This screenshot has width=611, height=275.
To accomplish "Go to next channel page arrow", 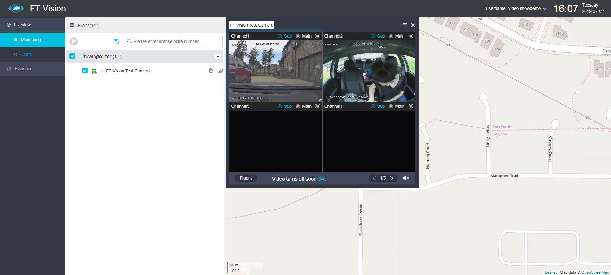I will pos(392,178).
